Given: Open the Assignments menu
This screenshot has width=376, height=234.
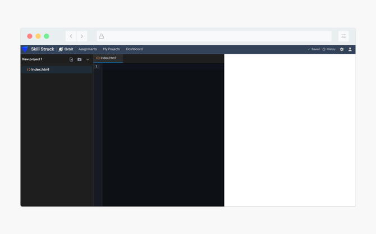Looking at the screenshot, I should click(x=88, y=49).
